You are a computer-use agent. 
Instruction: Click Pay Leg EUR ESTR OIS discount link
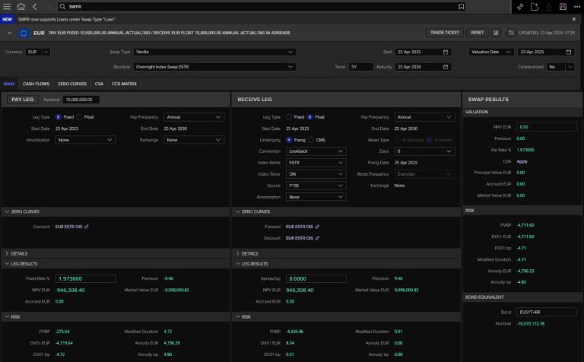click(68, 227)
